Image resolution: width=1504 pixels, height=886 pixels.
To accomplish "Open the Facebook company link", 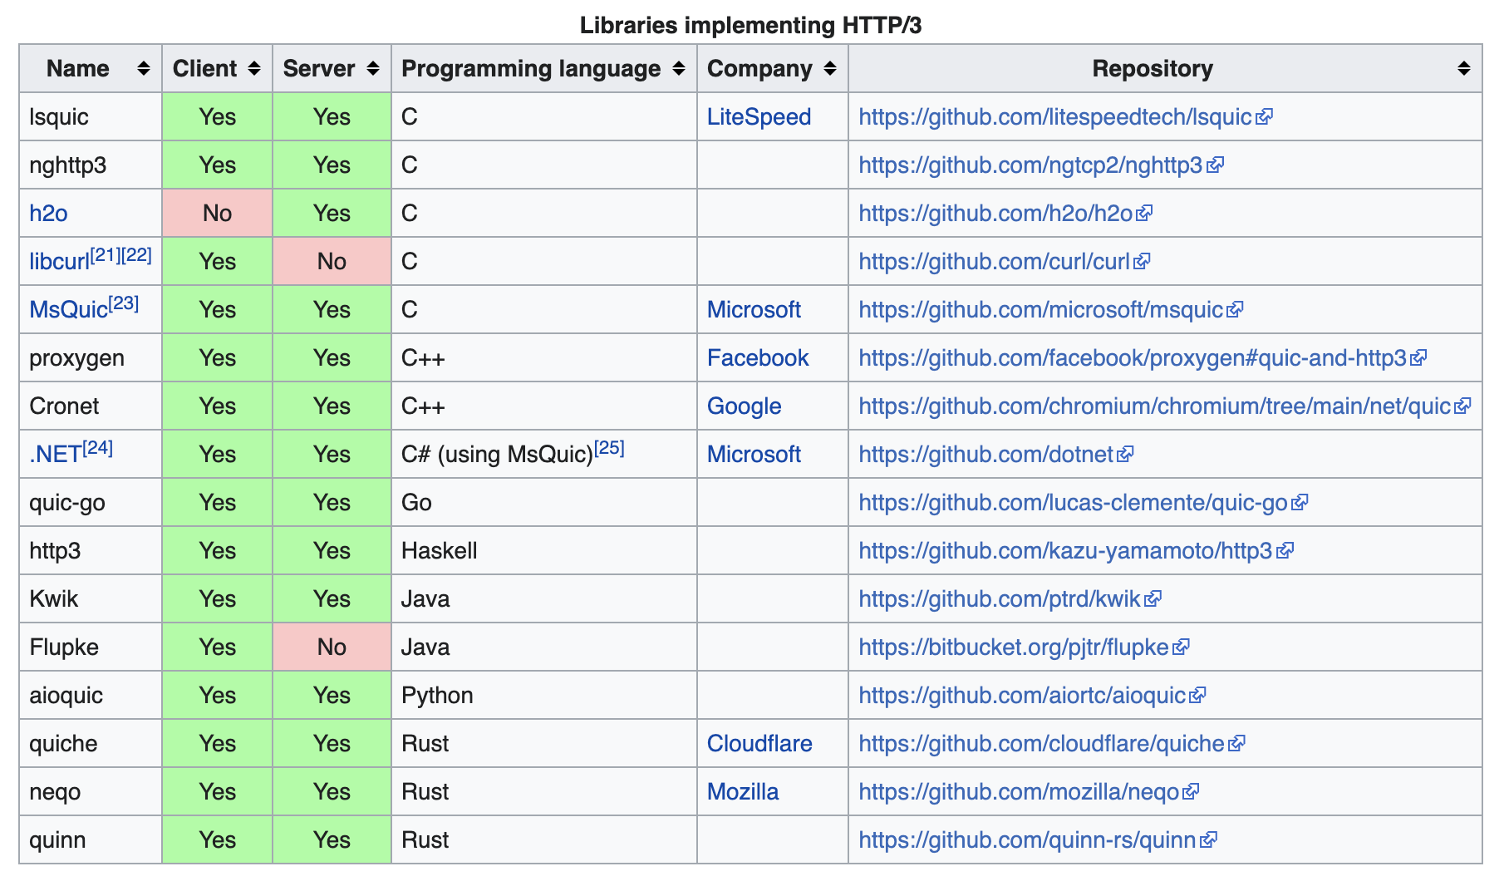I will (x=758, y=358).
